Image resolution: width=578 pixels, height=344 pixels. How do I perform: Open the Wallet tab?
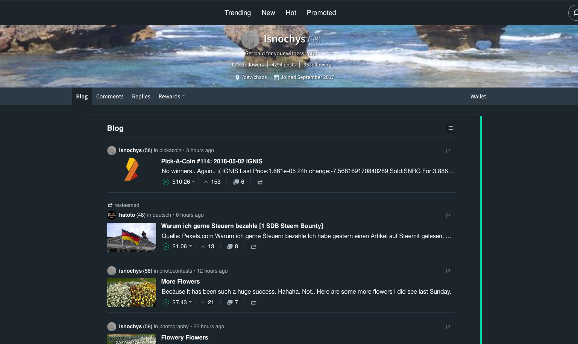click(x=478, y=97)
